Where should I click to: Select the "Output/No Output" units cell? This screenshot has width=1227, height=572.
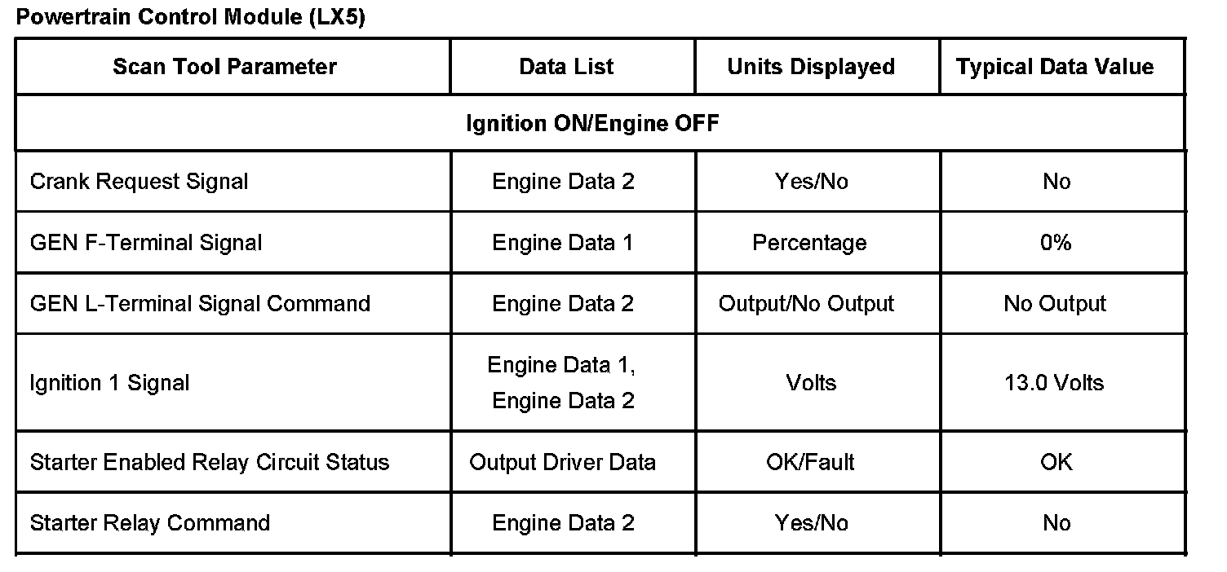[806, 304]
